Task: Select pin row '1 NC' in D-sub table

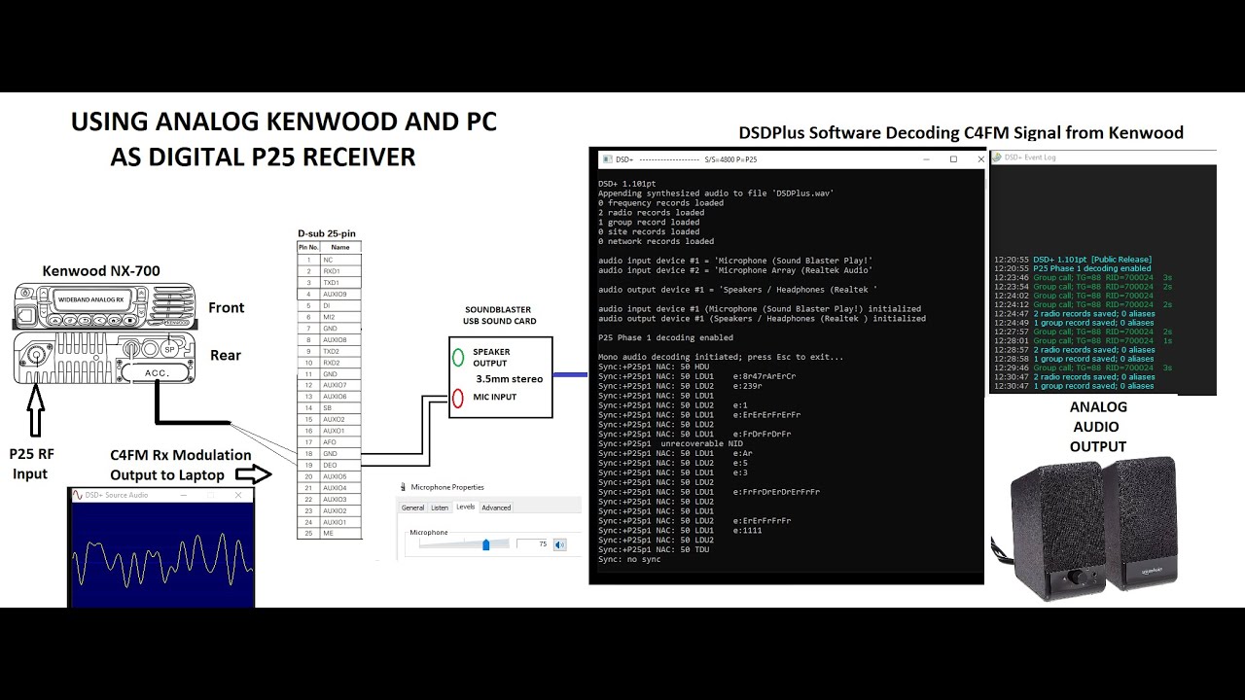Action: [x=330, y=260]
